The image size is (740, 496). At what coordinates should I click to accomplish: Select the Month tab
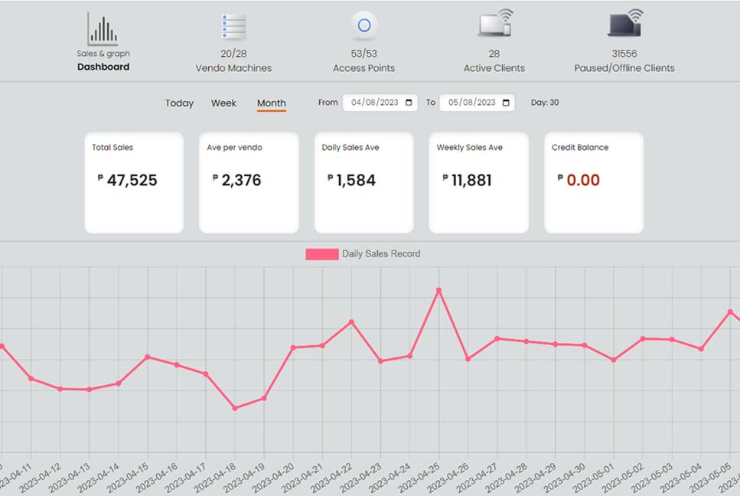tap(271, 103)
